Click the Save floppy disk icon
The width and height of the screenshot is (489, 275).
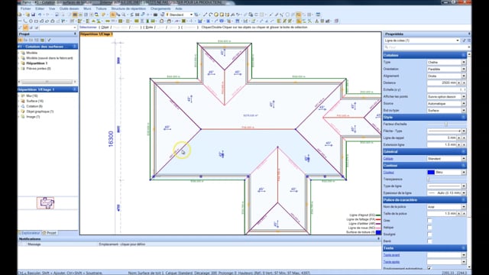(x=34, y=15)
